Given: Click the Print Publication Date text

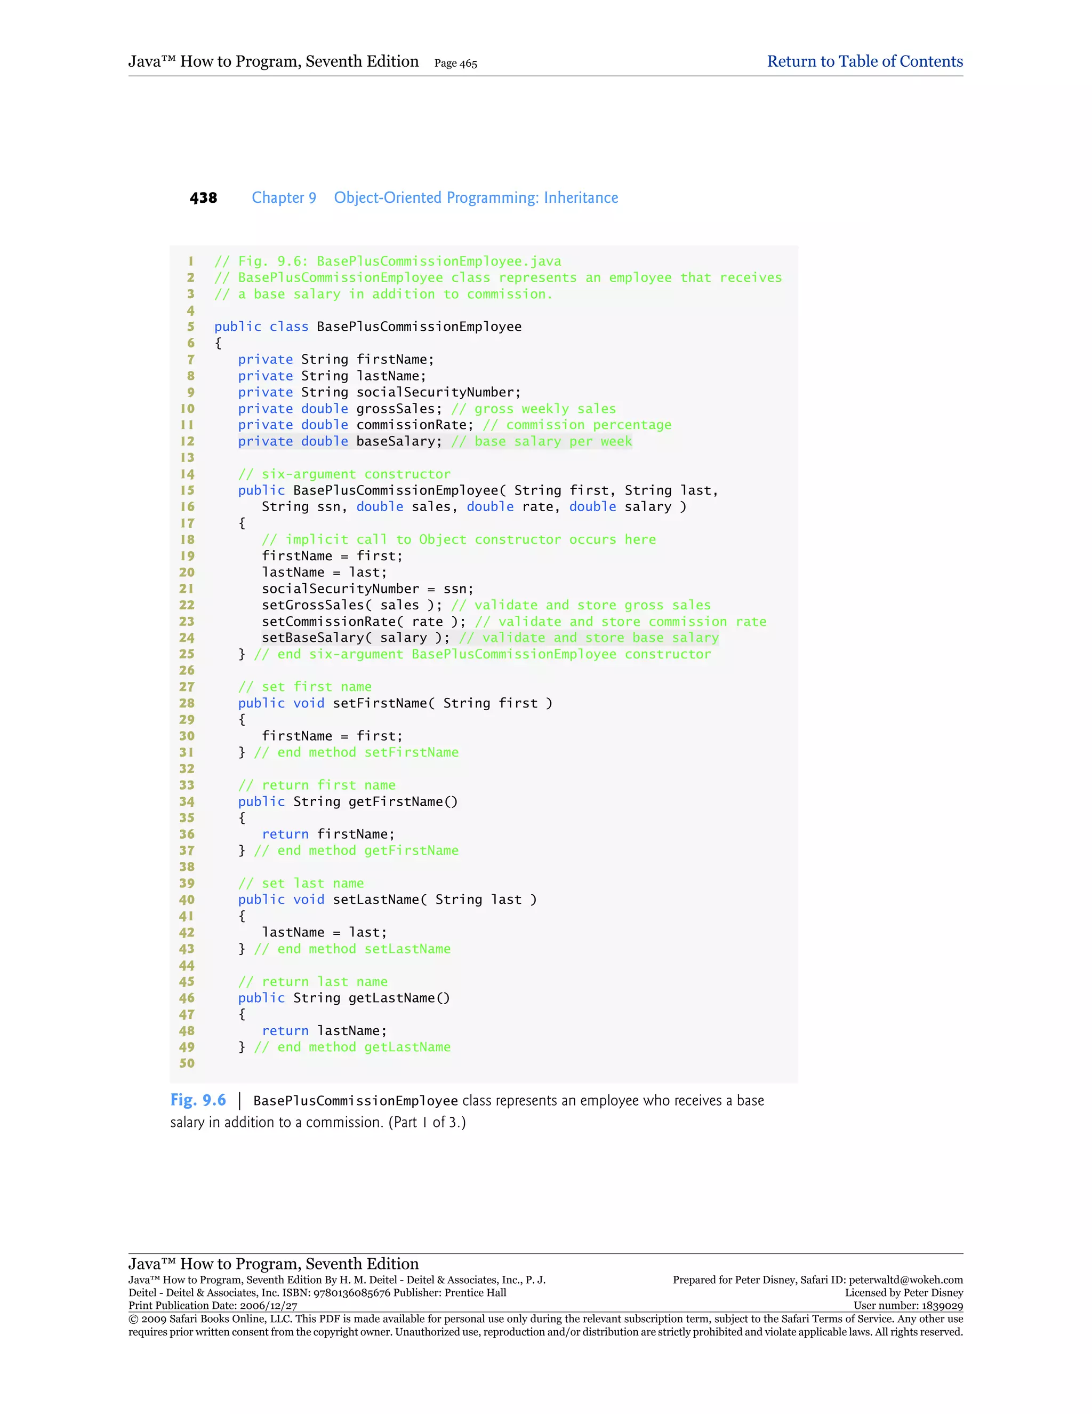Looking at the screenshot, I should tap(213, 1306).
